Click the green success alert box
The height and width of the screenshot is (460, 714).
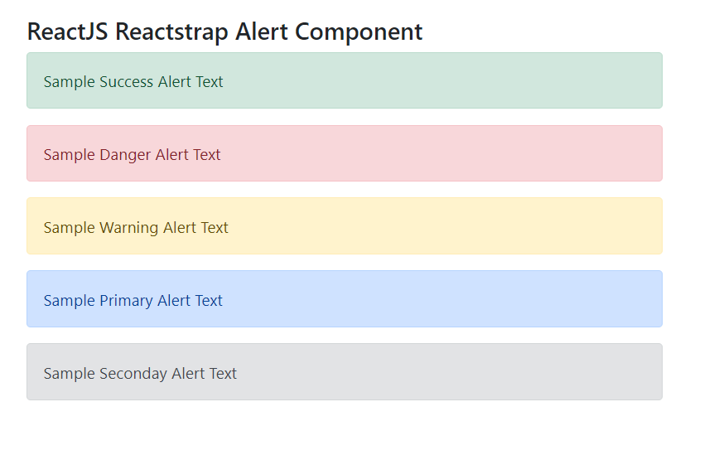[x=439, y=81]
